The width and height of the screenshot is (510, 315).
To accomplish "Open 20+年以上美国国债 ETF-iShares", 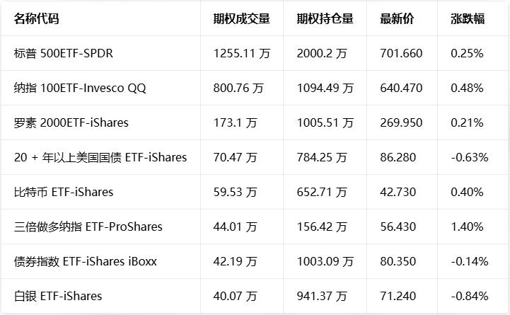I will [x=100, y=157].
